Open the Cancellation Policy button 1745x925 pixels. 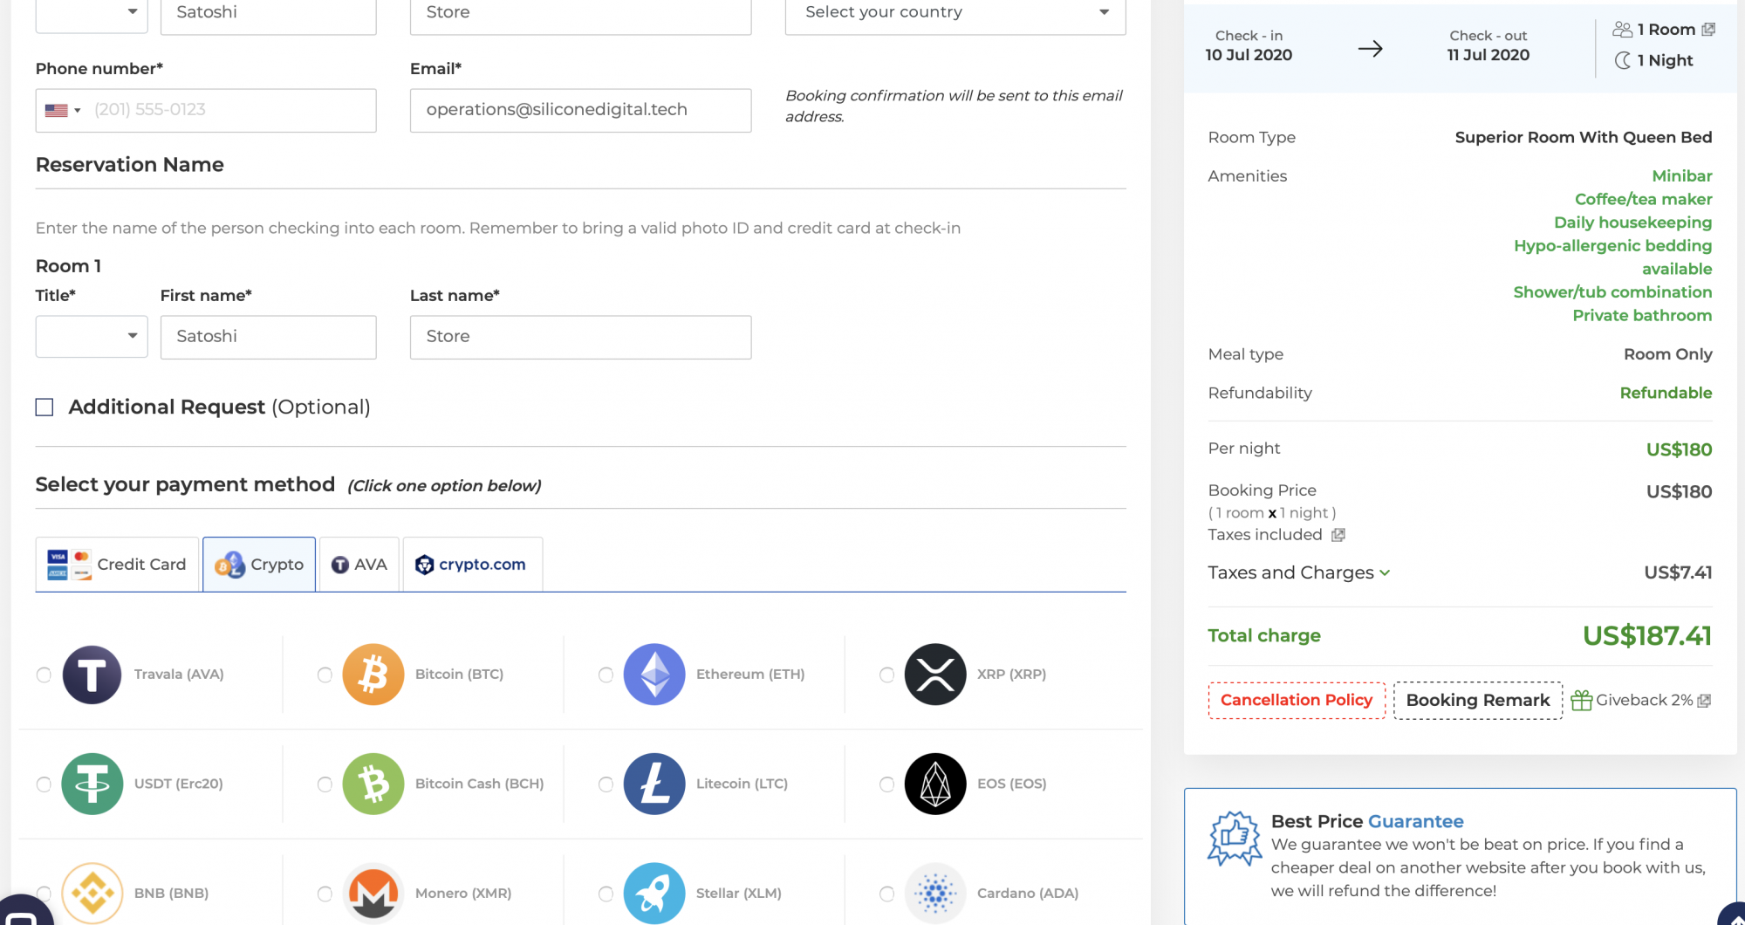point(1297,700)
